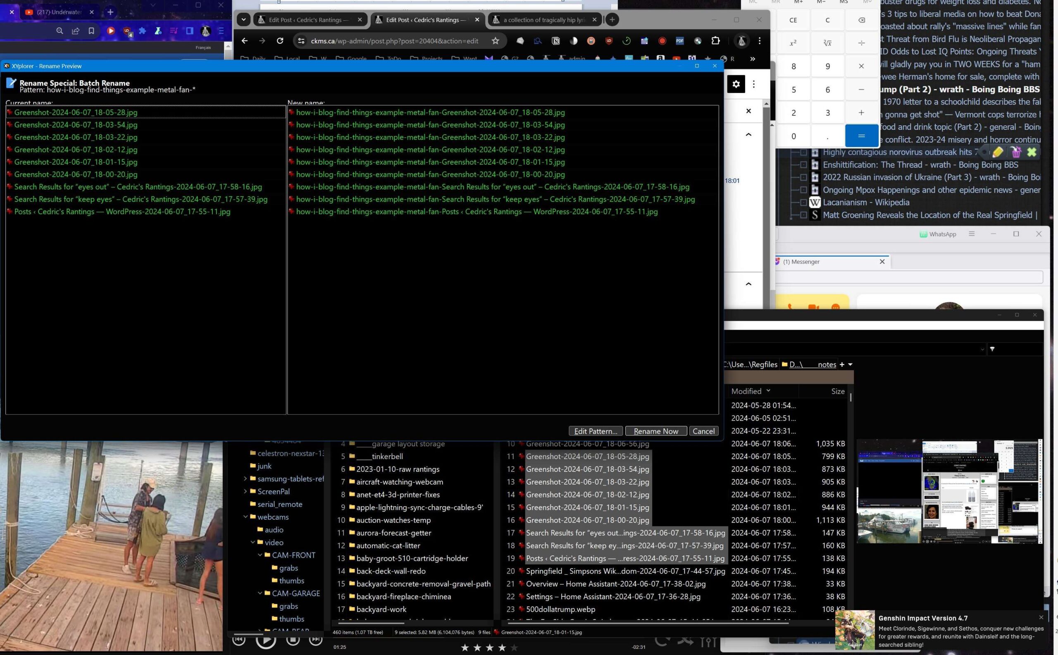Select Greenshot-2024-06-07_18-03-22.jpg in Current name list
This screenshot has height=655, width=1058.
point(76,137)
